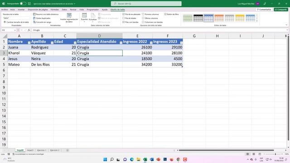Click the Exportar table icon
The width and height of the screenshot is (290, 163).
pos(84,15)
